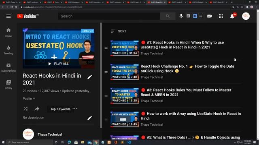This screenshot has width=259, height=145.
Task: Open the account avatar menu
Action: click(x=246, y=16)
